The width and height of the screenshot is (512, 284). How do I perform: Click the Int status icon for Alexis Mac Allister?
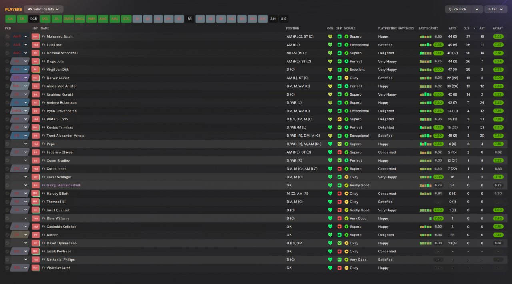[x=36, y=86]
